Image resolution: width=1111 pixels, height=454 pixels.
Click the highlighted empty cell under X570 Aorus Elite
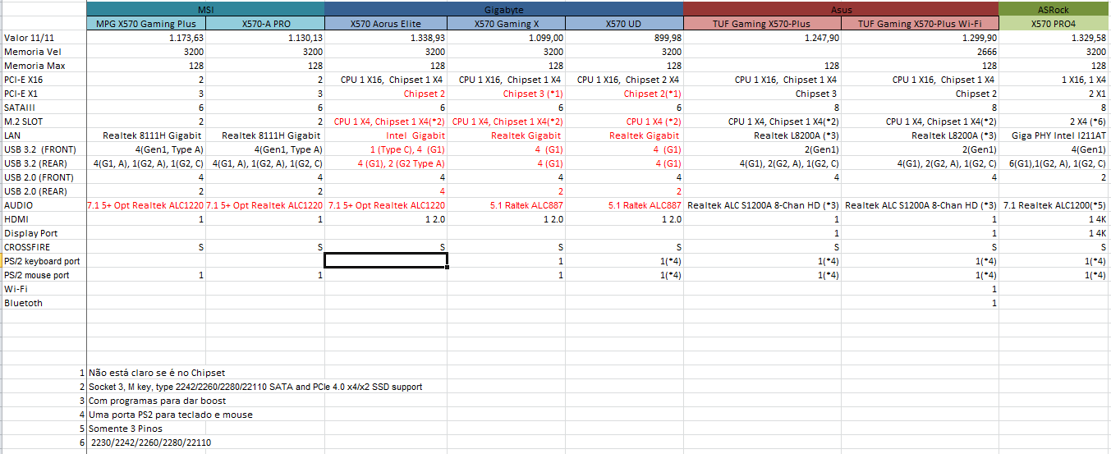click(386, 261)
